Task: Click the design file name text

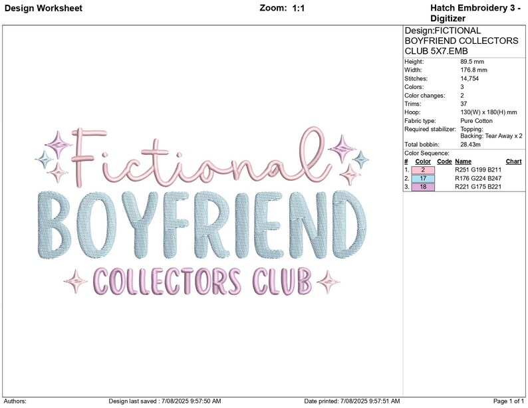Action: [462, 41]
